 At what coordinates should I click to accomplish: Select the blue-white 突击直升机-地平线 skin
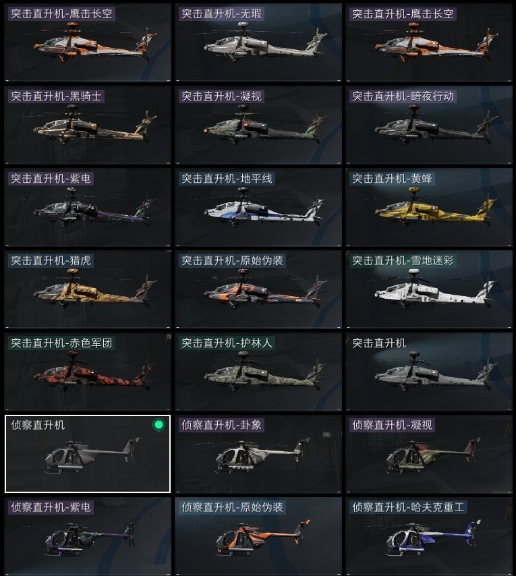[x=258, y=207]
